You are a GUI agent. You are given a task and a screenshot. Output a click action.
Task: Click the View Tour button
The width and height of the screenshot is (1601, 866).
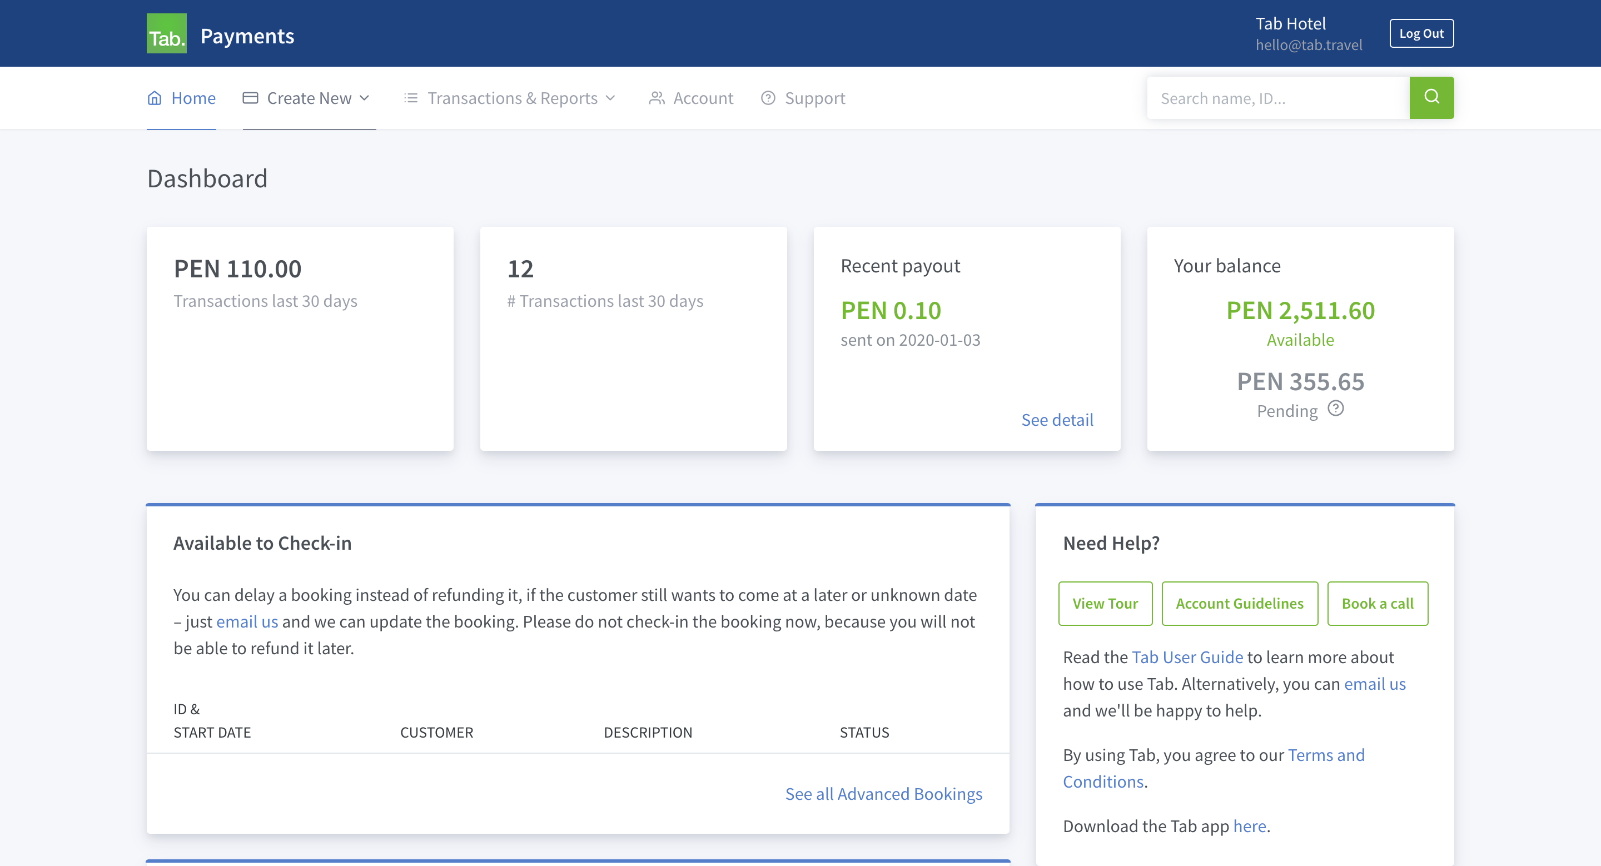pyautogui.click(x=1105, y=603)
